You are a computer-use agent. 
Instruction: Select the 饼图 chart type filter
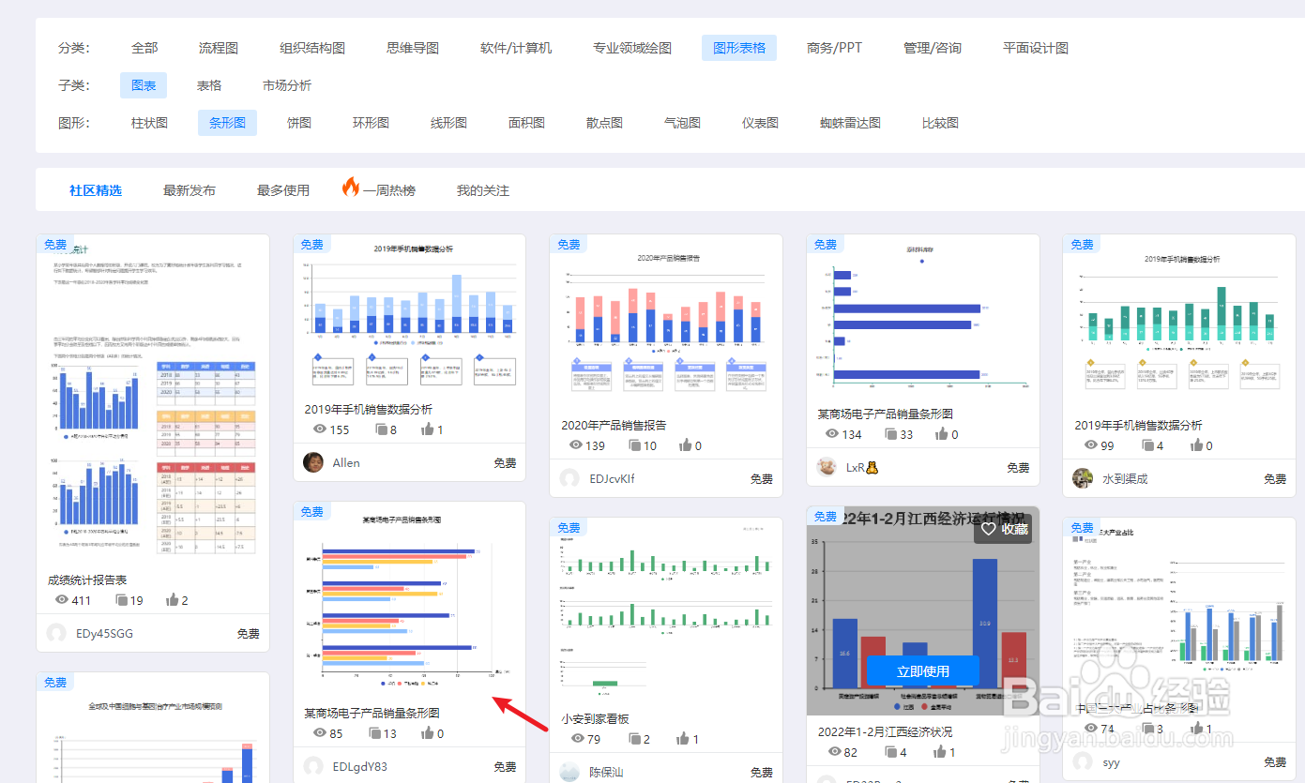(298, 122)
